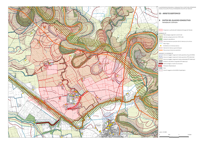Click the POTENZIALITA' legend section header

(163, 33)
